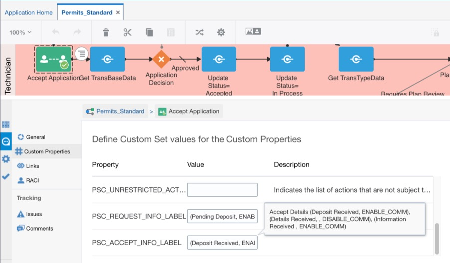Click the delete trash can icon
Viewport: 450px width, 263px height.
[x=106, y=32]
